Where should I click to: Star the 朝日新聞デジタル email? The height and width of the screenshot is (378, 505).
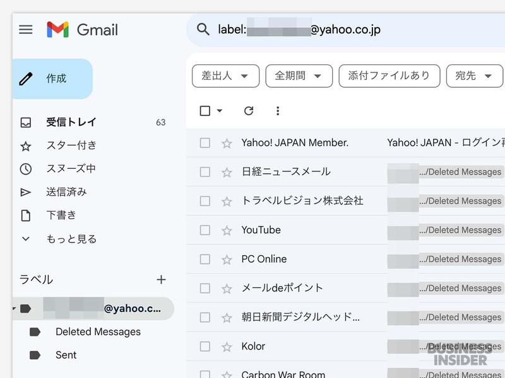point(227,318)
